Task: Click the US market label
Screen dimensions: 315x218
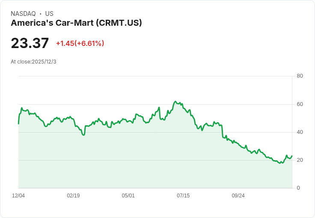Action: tap(49, 14)
